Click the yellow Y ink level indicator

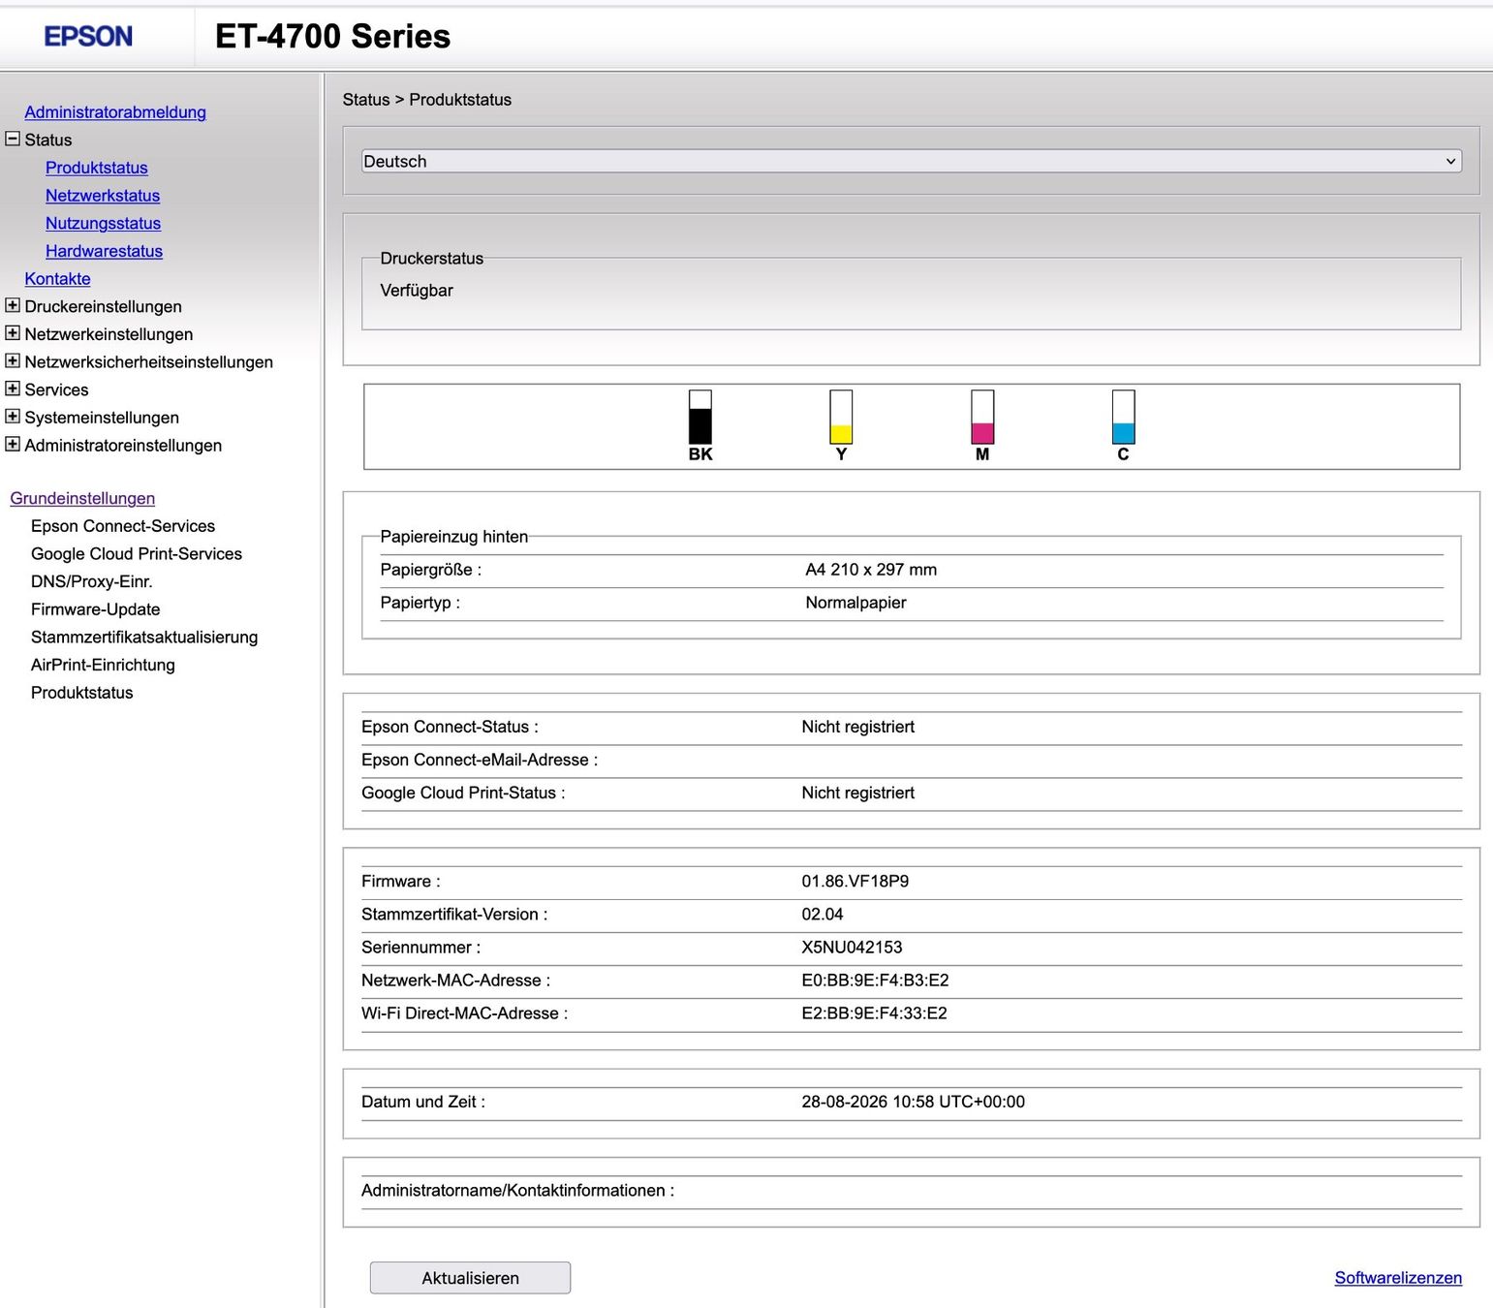pos(841,418)
